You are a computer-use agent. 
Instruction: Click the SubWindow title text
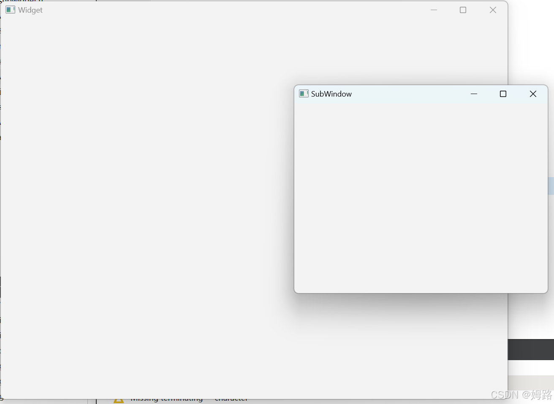331,94
